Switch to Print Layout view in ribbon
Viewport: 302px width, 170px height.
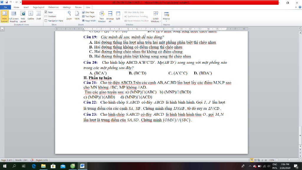(4, 17)
